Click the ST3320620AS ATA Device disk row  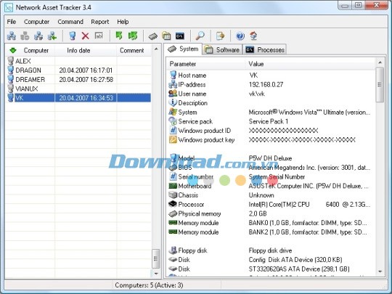point(271,269)
